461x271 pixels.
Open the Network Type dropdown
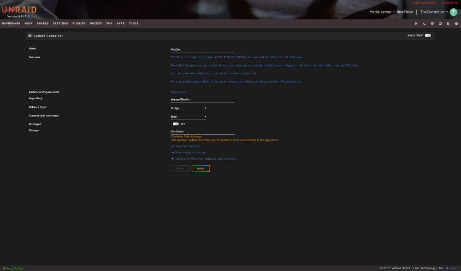click(188, 108)
